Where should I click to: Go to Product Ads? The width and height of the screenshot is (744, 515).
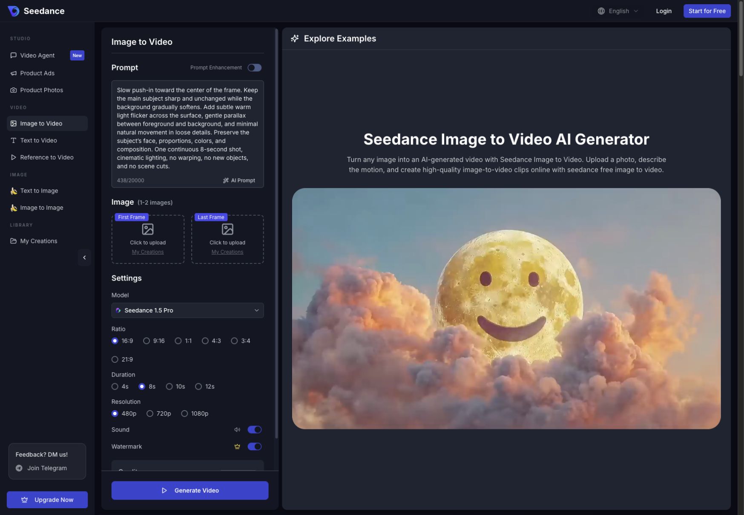[x=47, y=73]
